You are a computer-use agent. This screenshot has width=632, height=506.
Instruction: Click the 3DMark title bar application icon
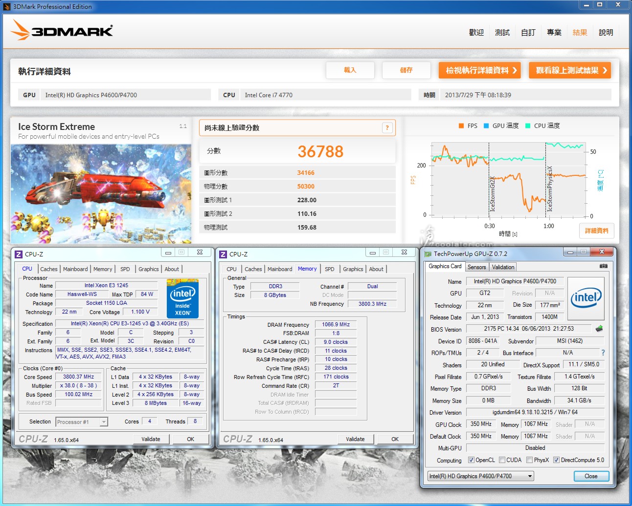(x=7, y=6)
